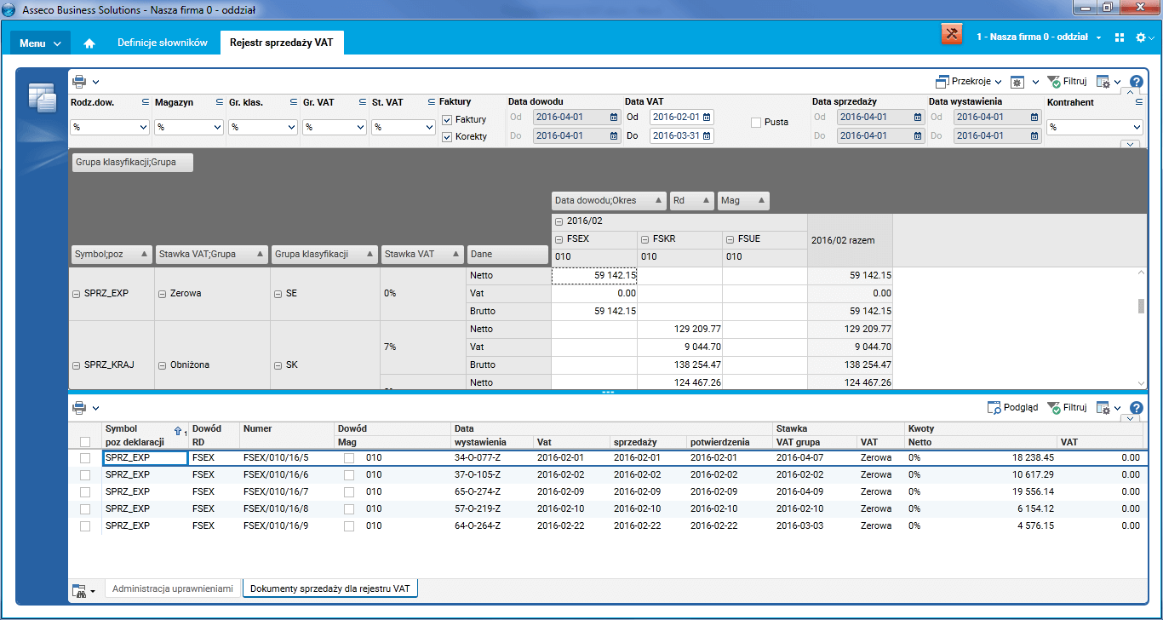Uncheck the Faktury checkbox
Screen dimensions: 1163x620
click(x=447, y=120)
